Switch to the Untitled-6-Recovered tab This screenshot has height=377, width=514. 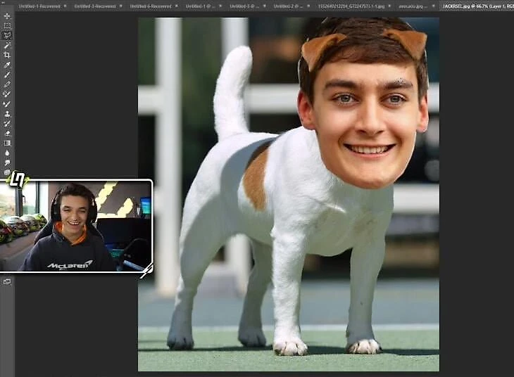click(150, 6)
